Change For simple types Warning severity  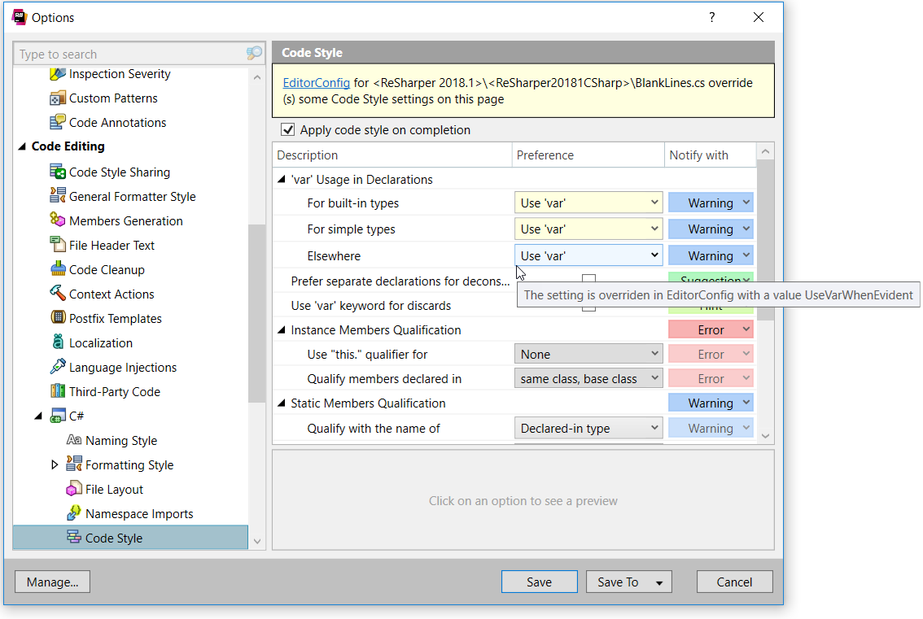point(711,229)
